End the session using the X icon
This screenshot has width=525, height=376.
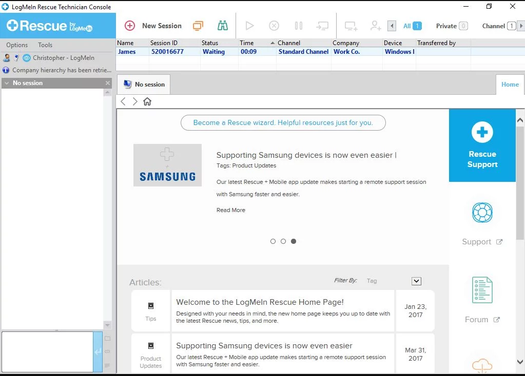coord(274,25)
